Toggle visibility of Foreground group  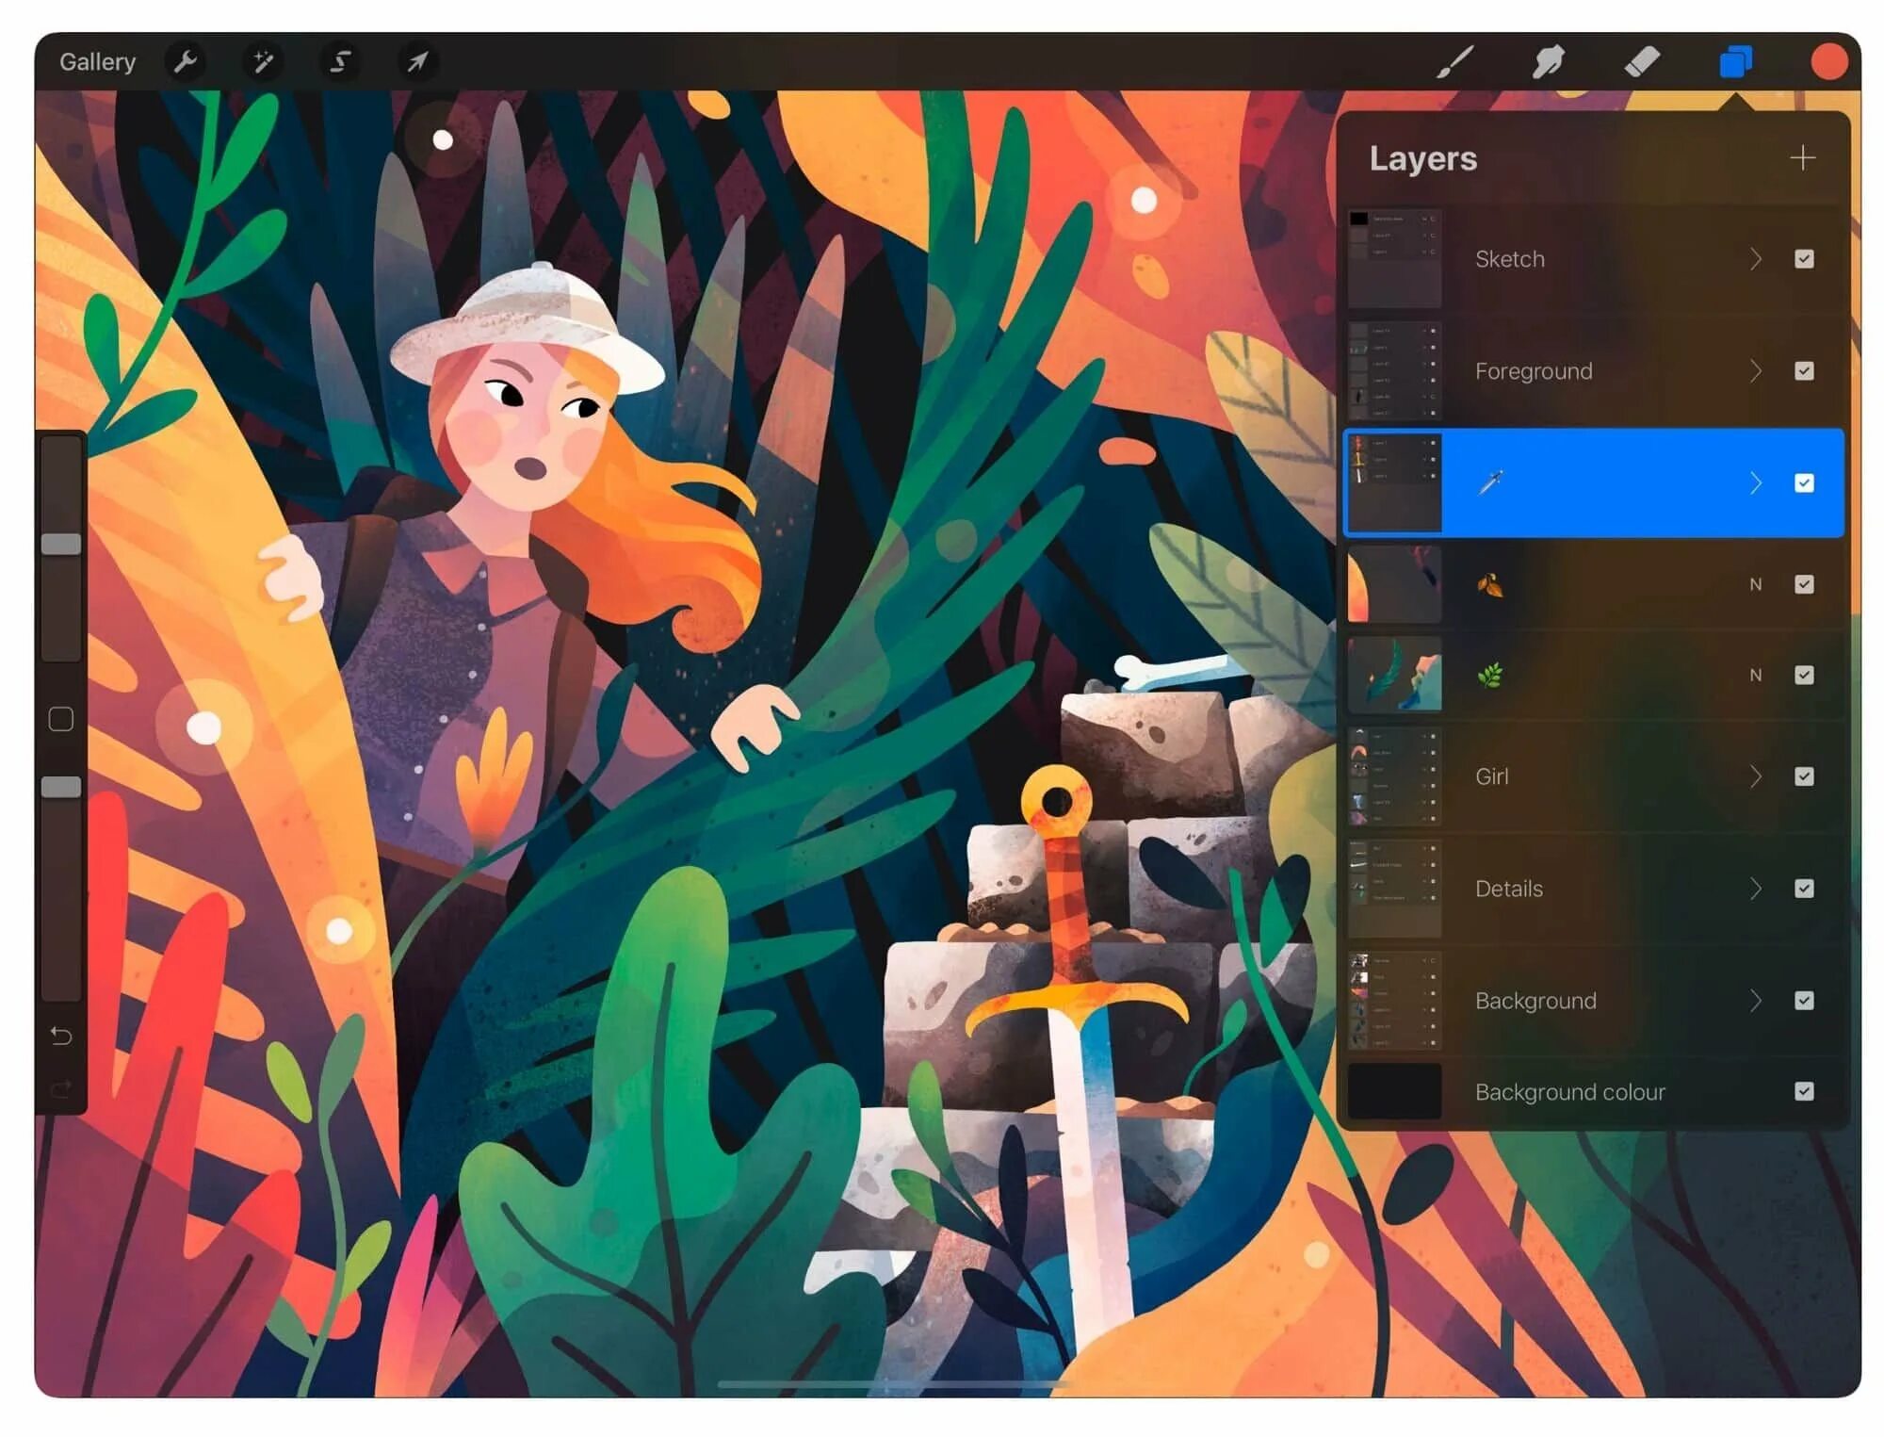click(x=1803, y=371)
